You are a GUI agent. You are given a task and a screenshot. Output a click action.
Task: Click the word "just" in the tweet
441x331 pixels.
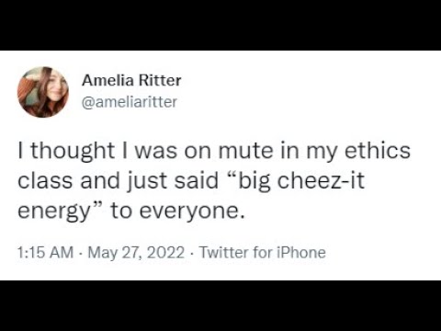[148, 181]
